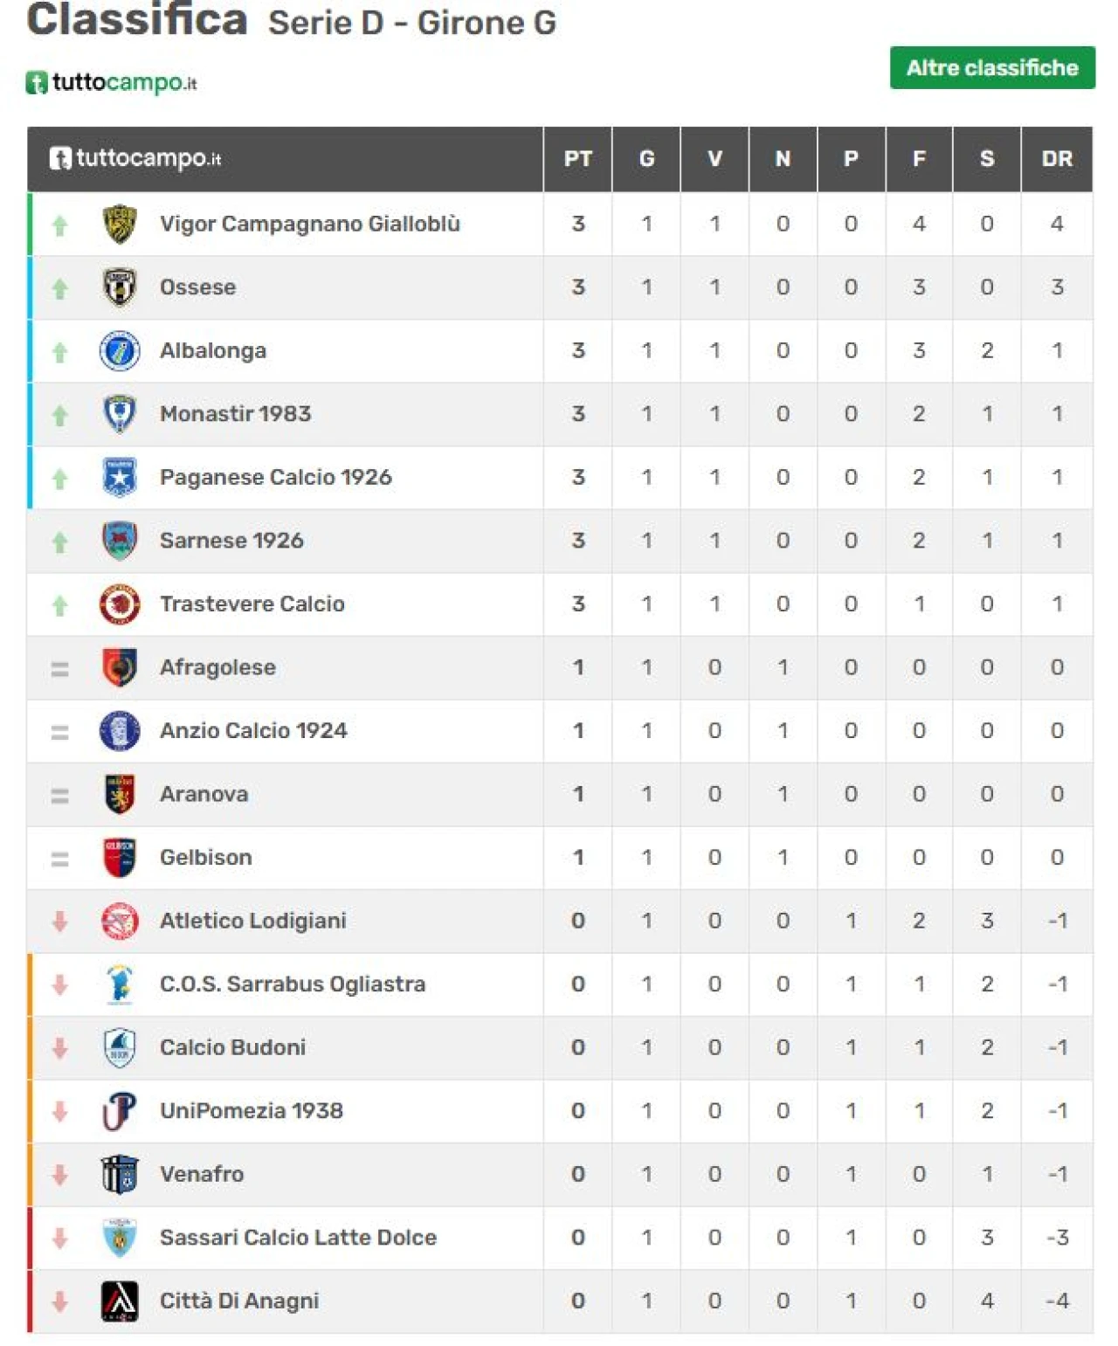Viewport: 1118px width, 1346px height.
Task: Click the PT column header
Action: click(578, 159)
